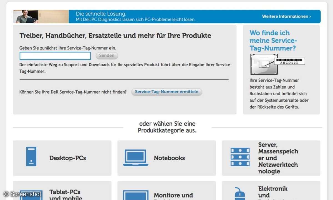Open the Weitere Informationen link
Image resolution: width=333 pixels, height=200 pixels.
286,17
